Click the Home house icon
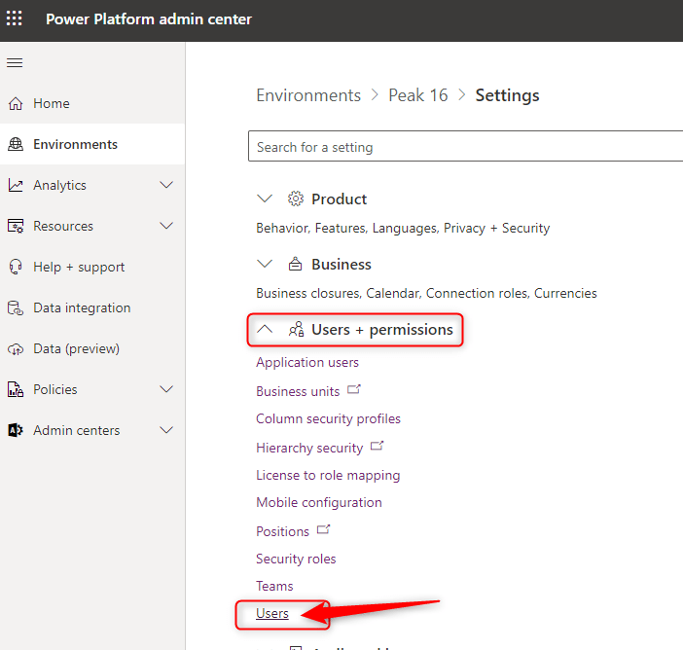683x650 pixels. tap(16, 103)
